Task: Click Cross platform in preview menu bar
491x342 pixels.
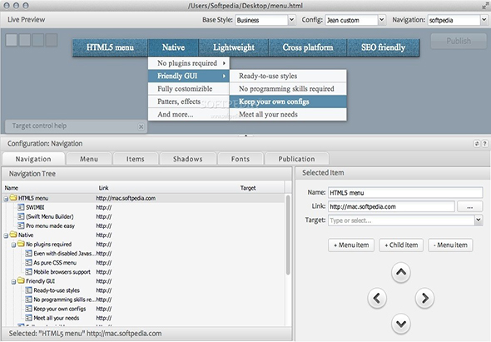Action: [308, 47]
